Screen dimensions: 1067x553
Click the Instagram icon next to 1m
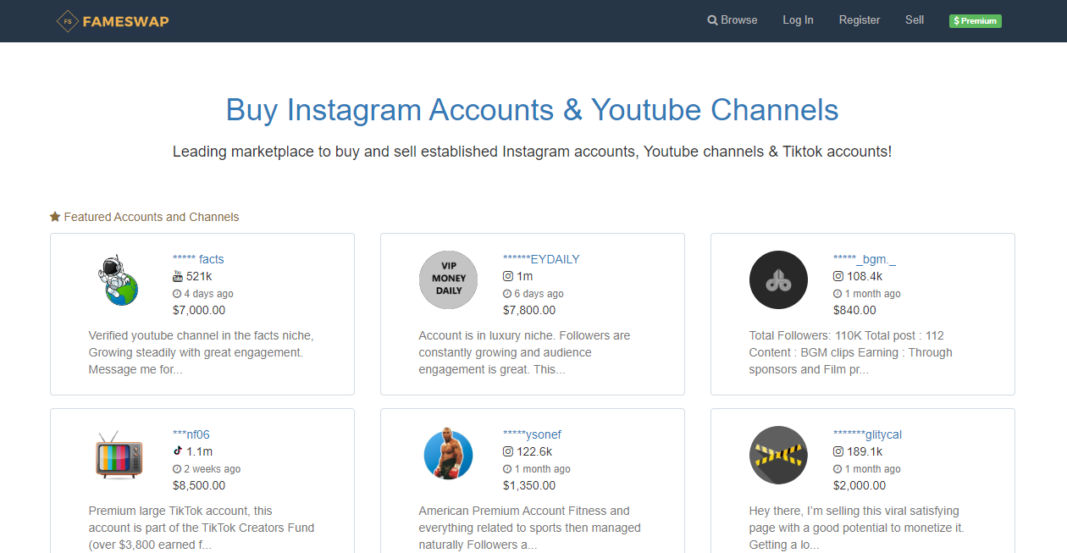pyautogui.click(x=508, y=276)
